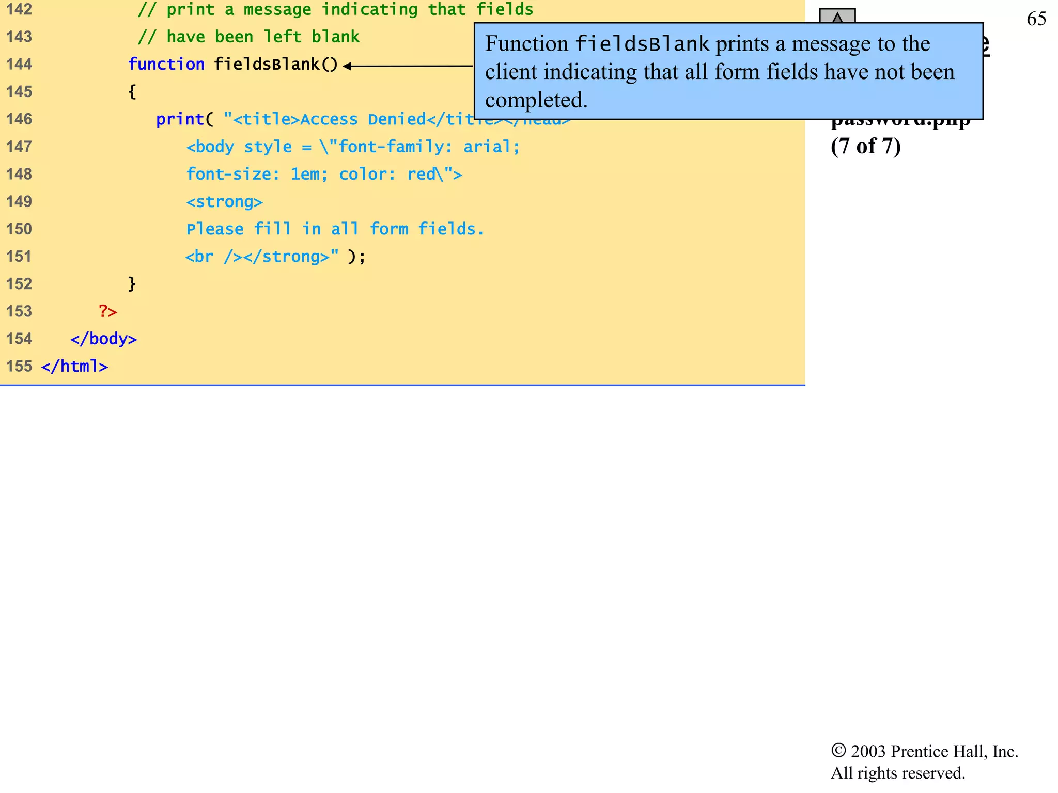
Task: Select "font-size: 1em; color: red\">" line
Action: pos(324,174)
